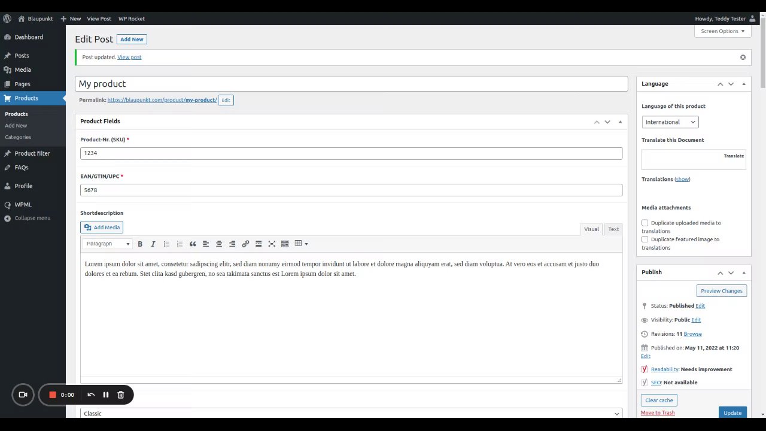Enable duplicate featured image to translations
This screenshot has height=431, width=766.
[645, 239]
